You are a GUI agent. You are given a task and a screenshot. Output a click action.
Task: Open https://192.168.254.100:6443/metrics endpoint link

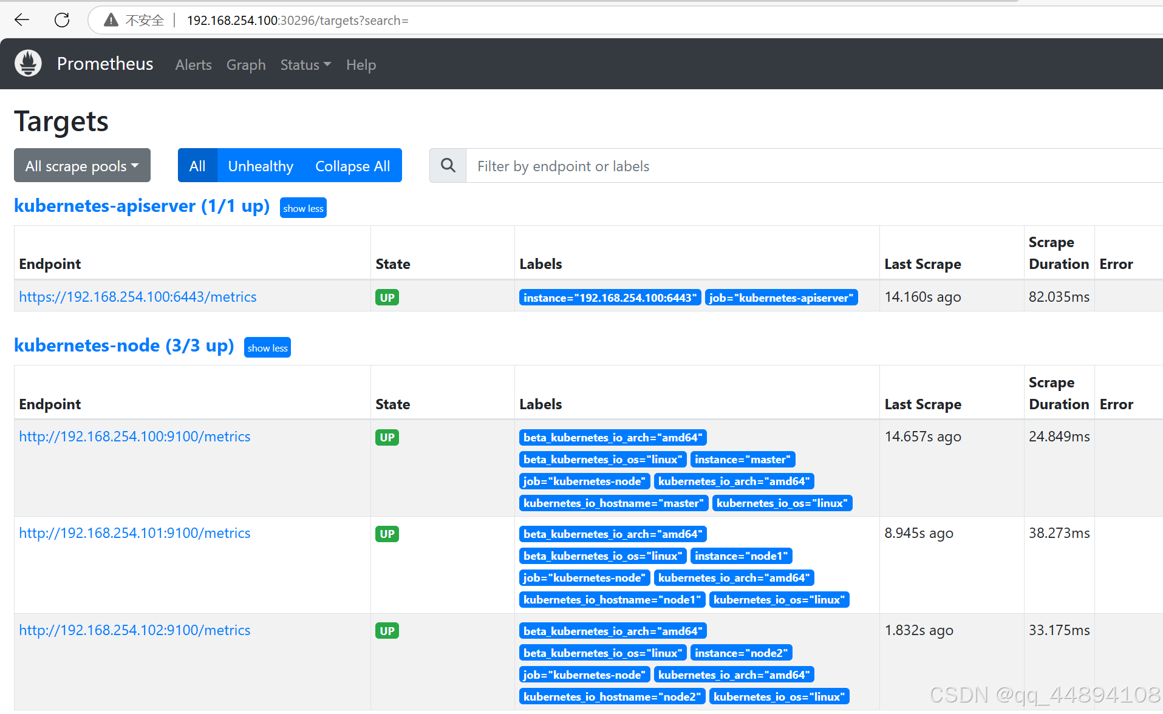click(x=138, y=296)
